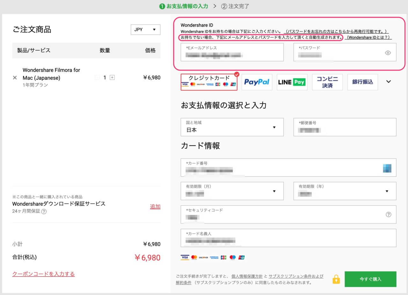Expand more payment methods chevron
Screen dimensions: 408x295
point(389,82)
